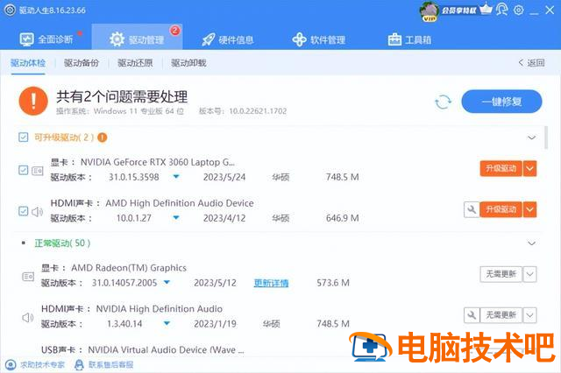Open version dropdown for 10.0.1.27
The height and width of the screenshot is (373, 561).
click(x=176, y=217)
